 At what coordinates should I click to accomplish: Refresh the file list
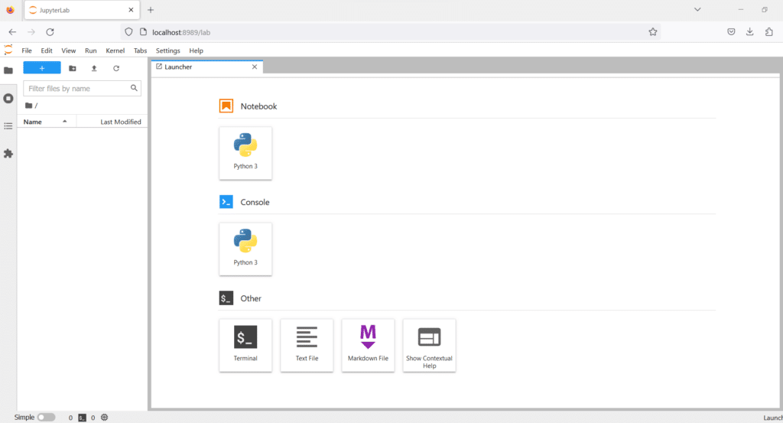pyautogui.click(x=116, y=68)
